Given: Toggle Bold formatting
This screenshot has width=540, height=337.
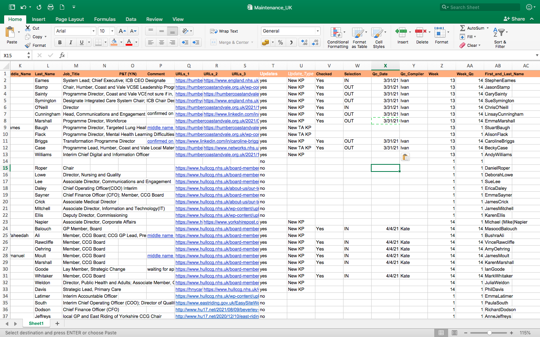Looking at the screenshot, I should 60,43.
